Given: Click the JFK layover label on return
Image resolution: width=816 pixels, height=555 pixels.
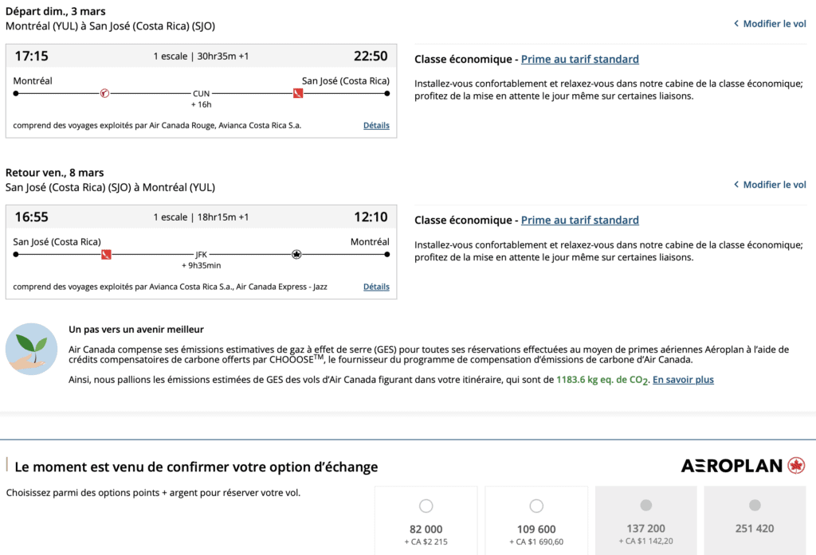Looking at the screenshot, I should [201, 255].
